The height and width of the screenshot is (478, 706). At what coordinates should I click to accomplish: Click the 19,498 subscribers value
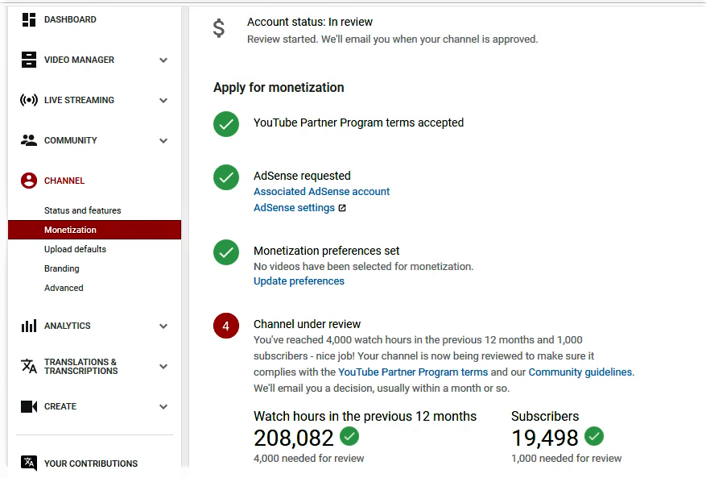coord(545,438)
